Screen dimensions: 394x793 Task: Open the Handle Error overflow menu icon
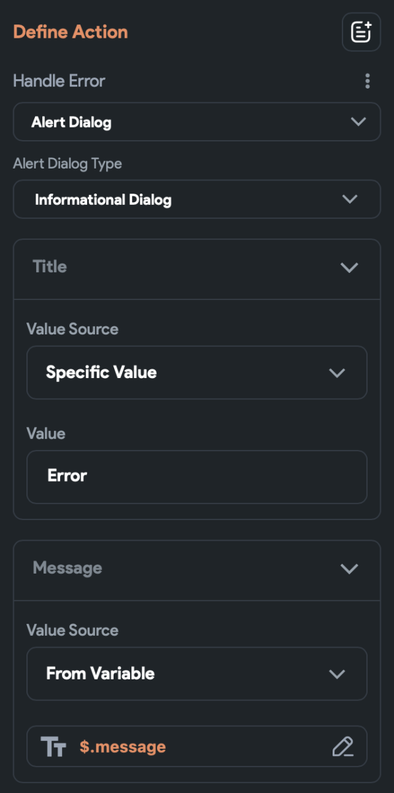point(368,81)
